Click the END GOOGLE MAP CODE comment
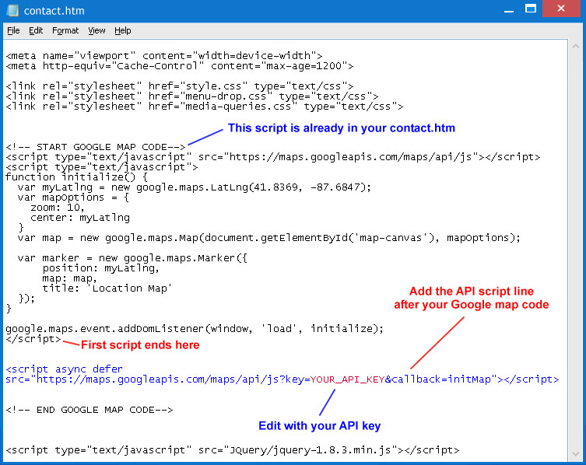586x465 pixels. [x=89, y=410]
